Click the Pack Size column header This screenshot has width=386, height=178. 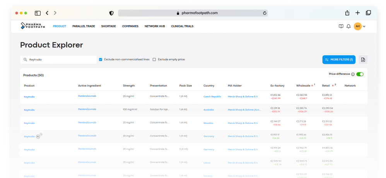pos(186,86)
